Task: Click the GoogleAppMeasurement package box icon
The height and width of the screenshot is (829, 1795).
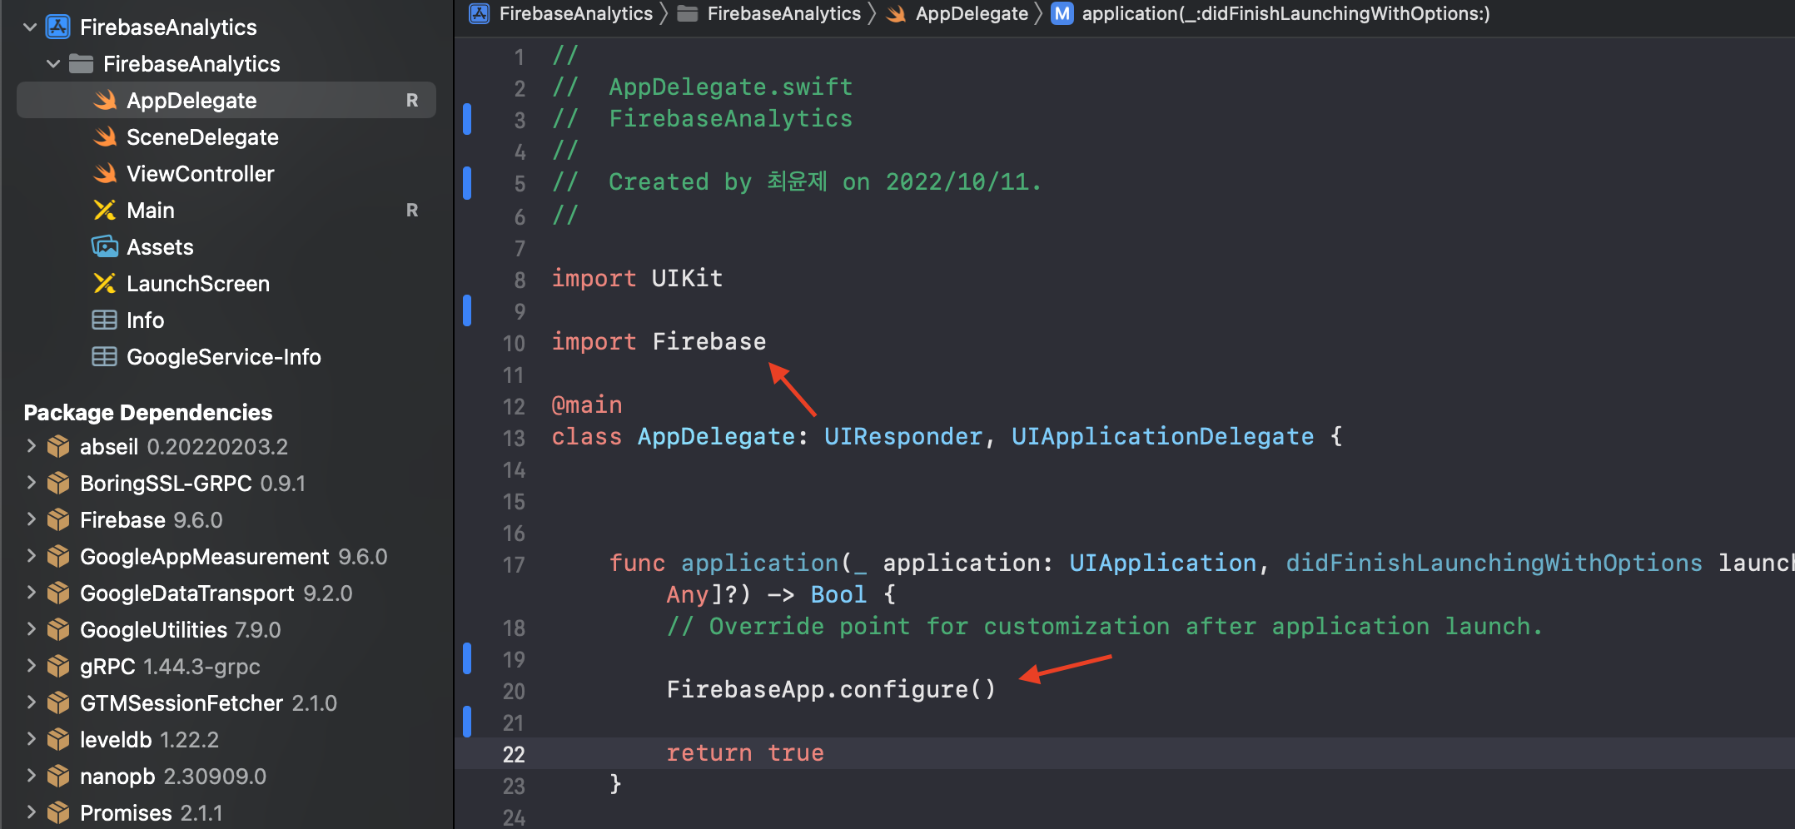Action: pos(58,557)
